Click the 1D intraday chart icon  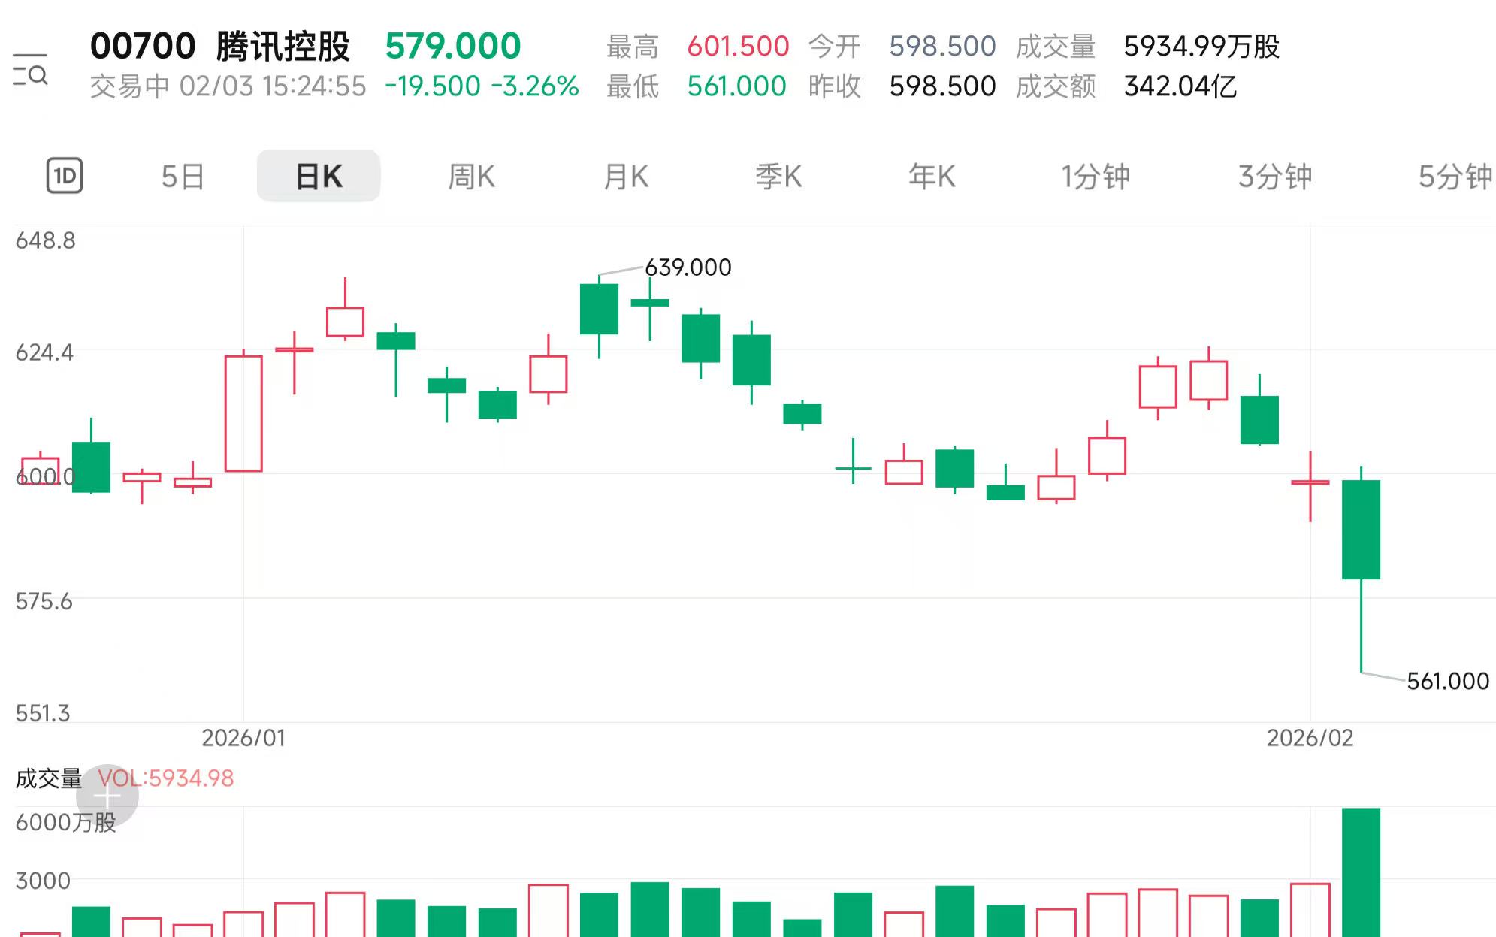coord(65,176)
